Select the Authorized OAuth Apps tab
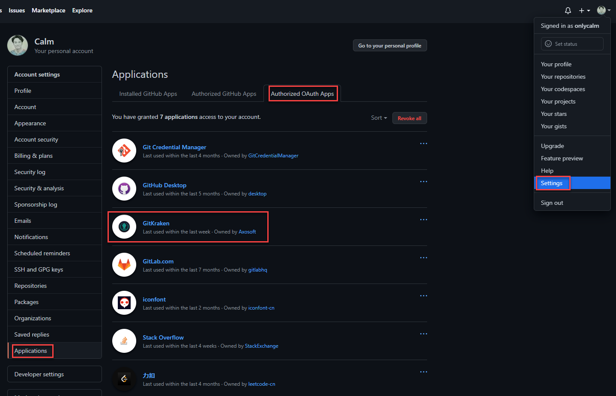616x396 pixels. pyautogui.click(x=302, y=94)
